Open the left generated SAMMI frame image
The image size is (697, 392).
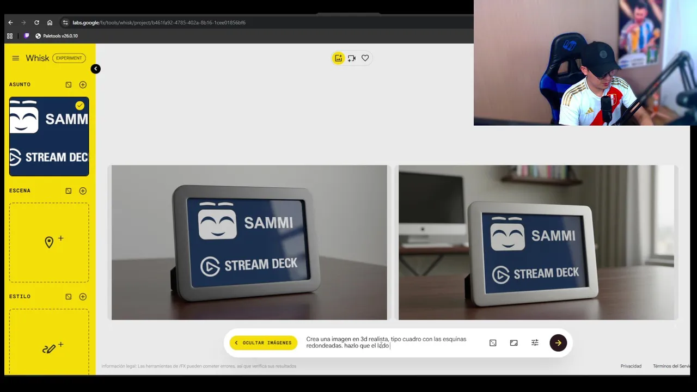(x=249, y=242)
